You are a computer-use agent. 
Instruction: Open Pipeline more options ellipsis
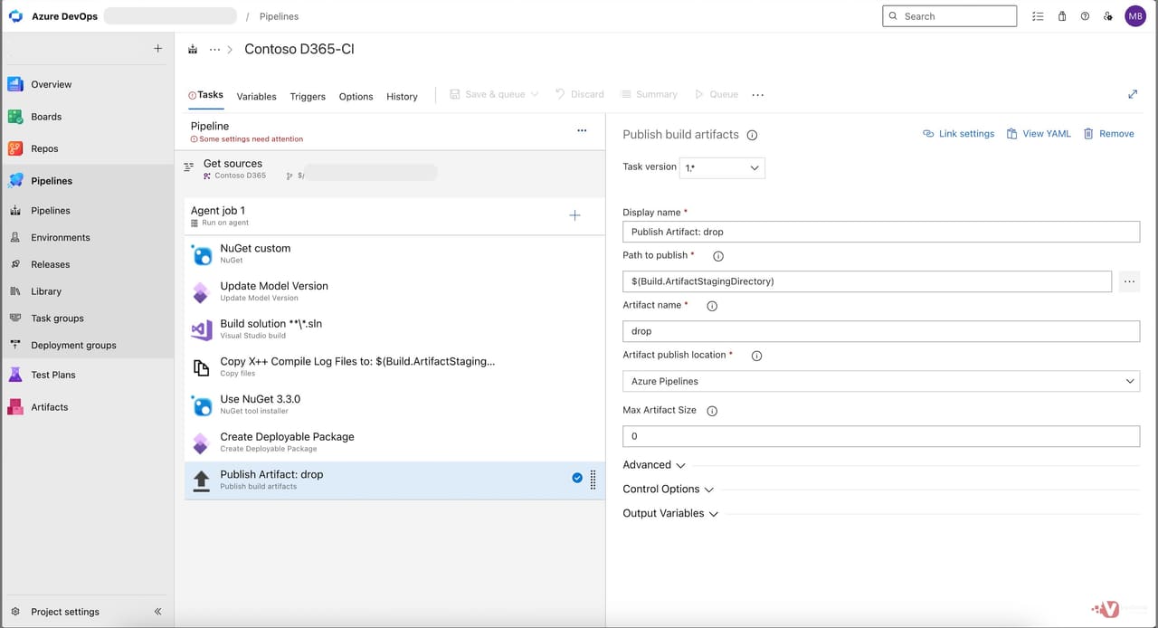[582, 130]
